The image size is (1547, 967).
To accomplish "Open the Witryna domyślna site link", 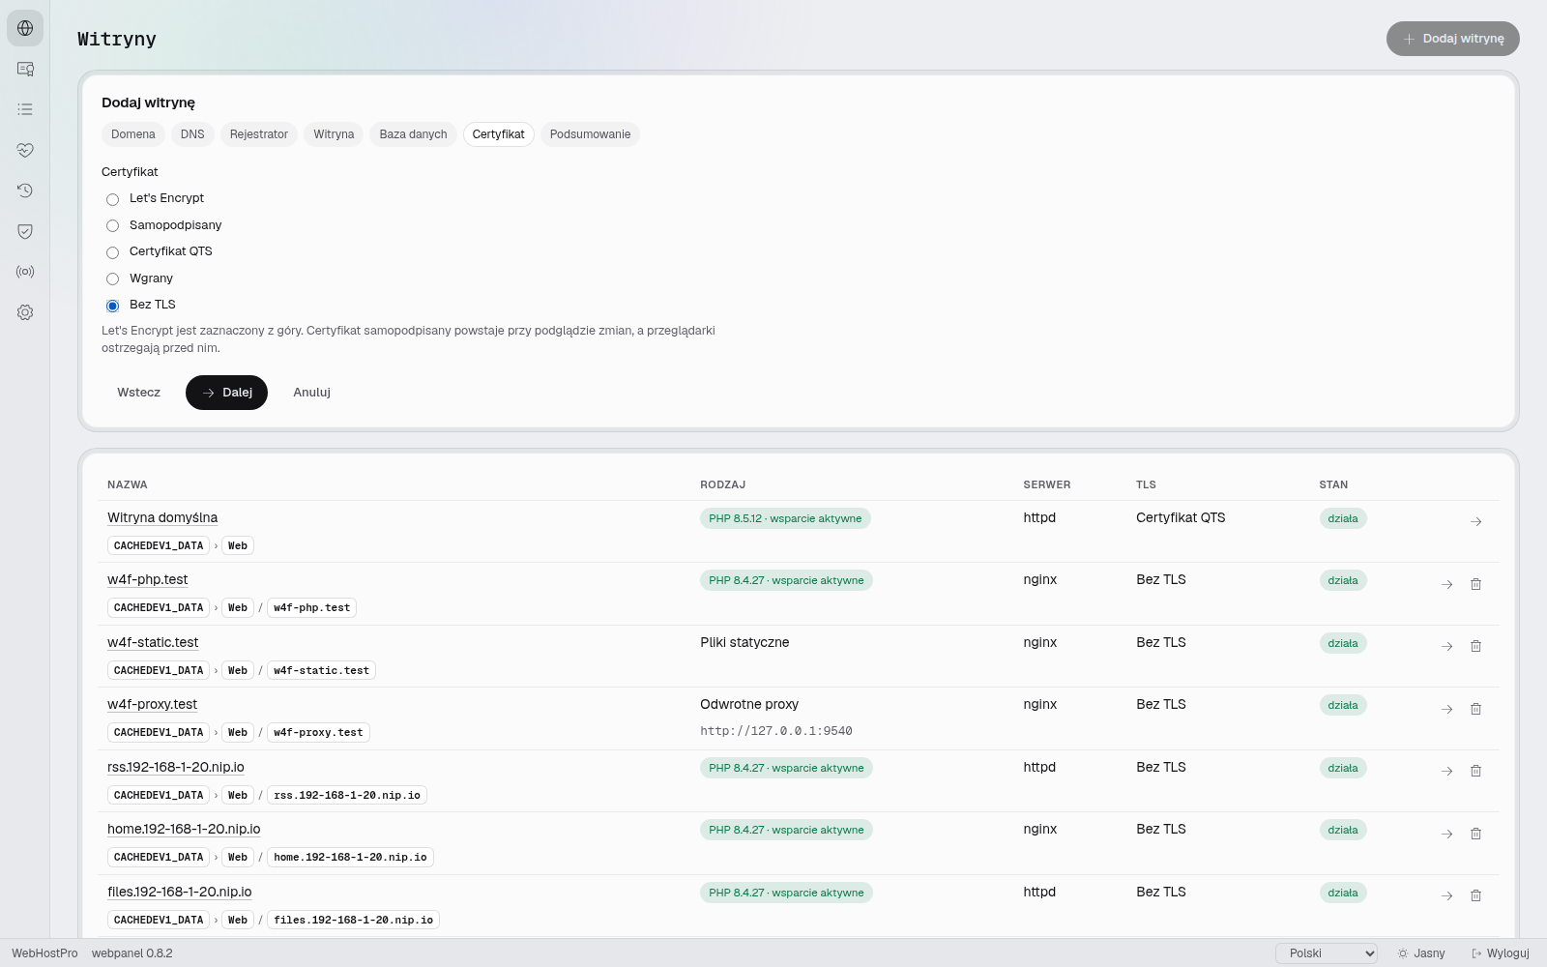I will click(162, 517).
